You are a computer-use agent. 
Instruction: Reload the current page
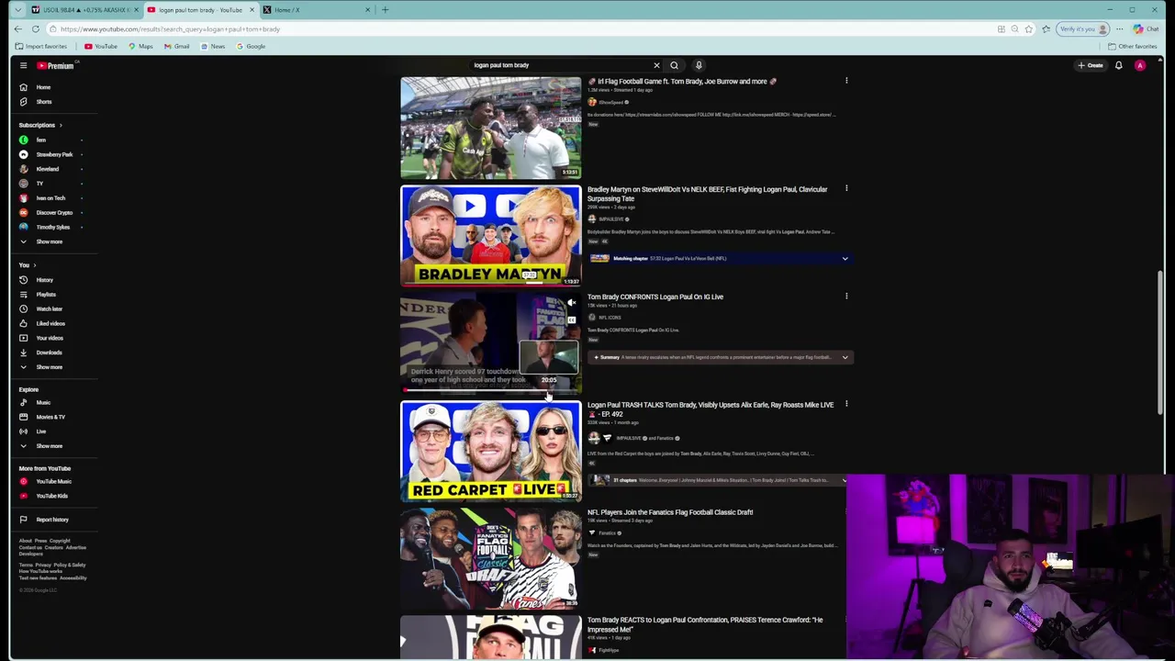click(35, 29)
